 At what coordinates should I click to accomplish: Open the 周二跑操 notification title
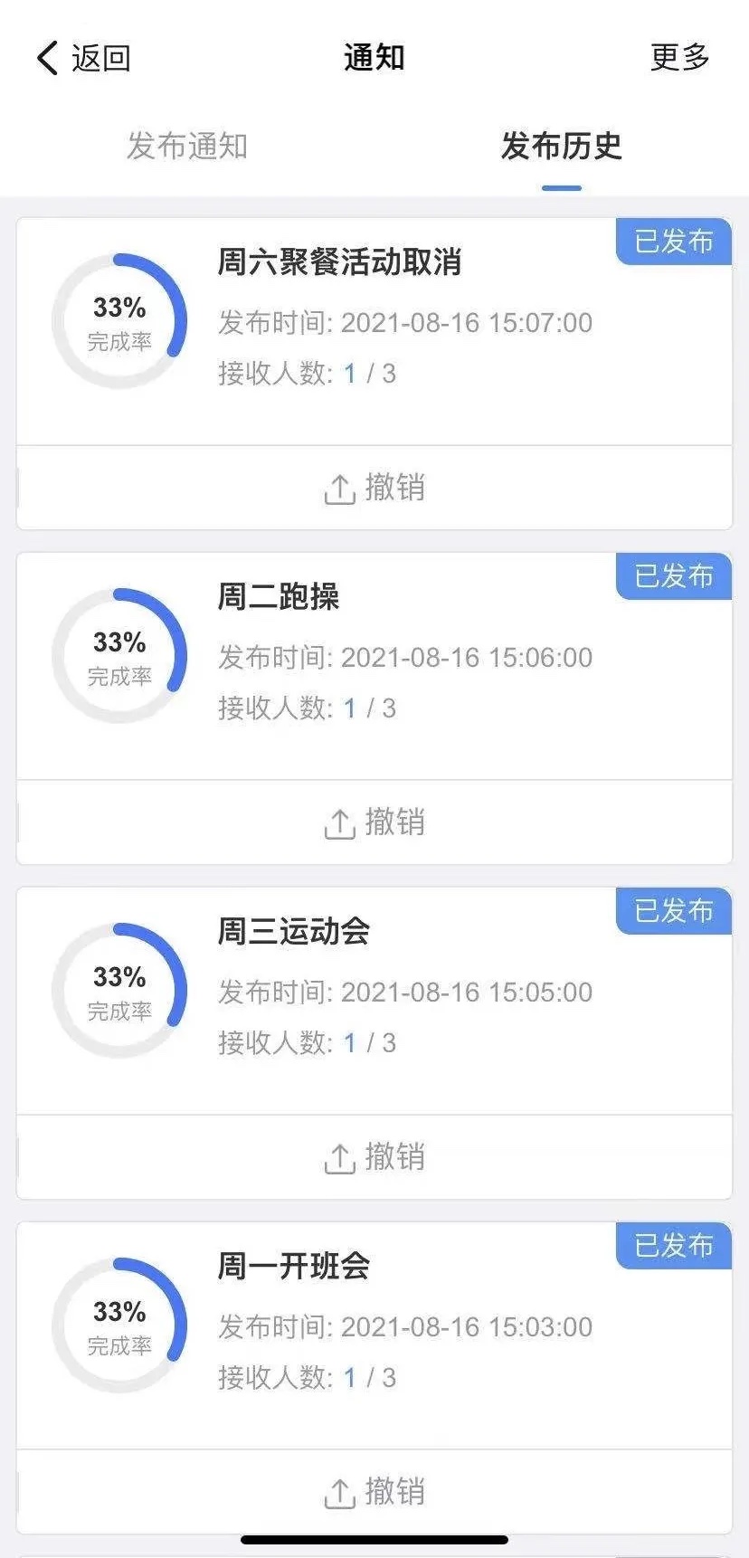coord(279,597)
